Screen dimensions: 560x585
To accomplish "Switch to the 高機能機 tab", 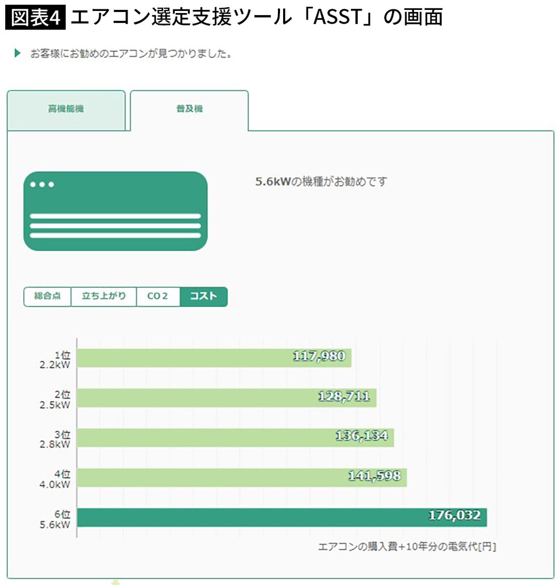I will (x=66, y=110).
